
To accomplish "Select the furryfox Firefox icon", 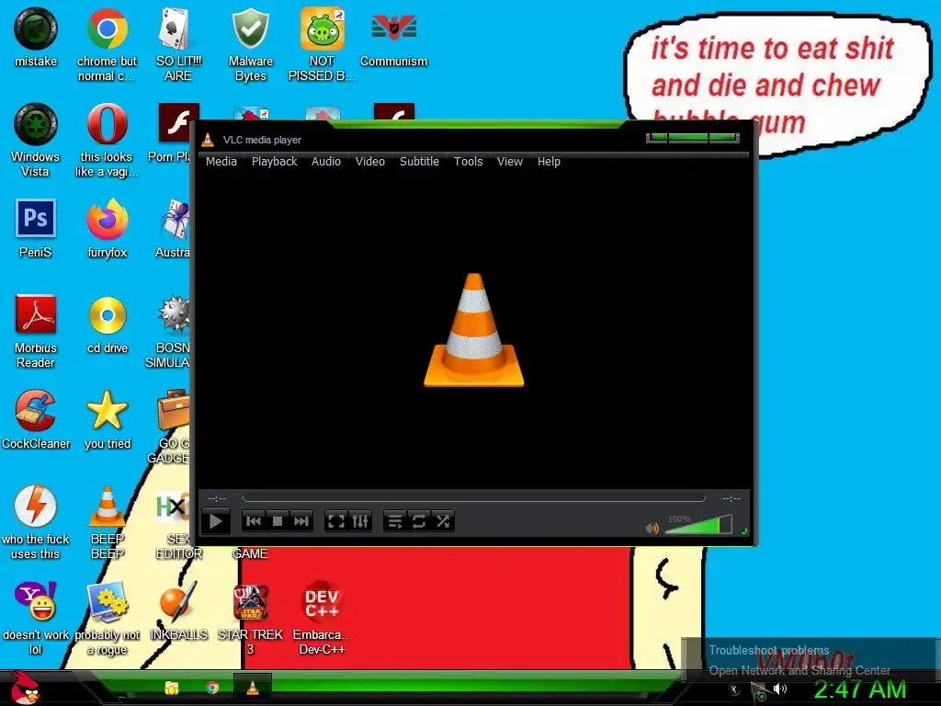I will [107, 229].
